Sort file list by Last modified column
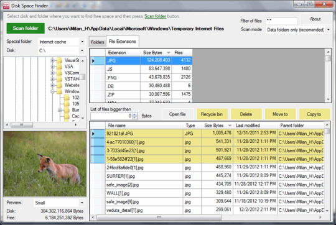This screenshot has width=336, height=225. pyautogui.click(x=256, y=126)
